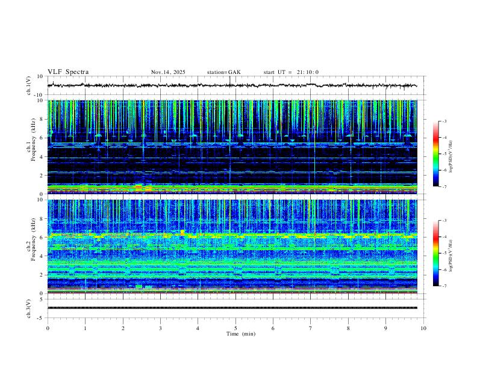Click the "2" kHz tick on ch.2 frequency axis

coord(42,275)
